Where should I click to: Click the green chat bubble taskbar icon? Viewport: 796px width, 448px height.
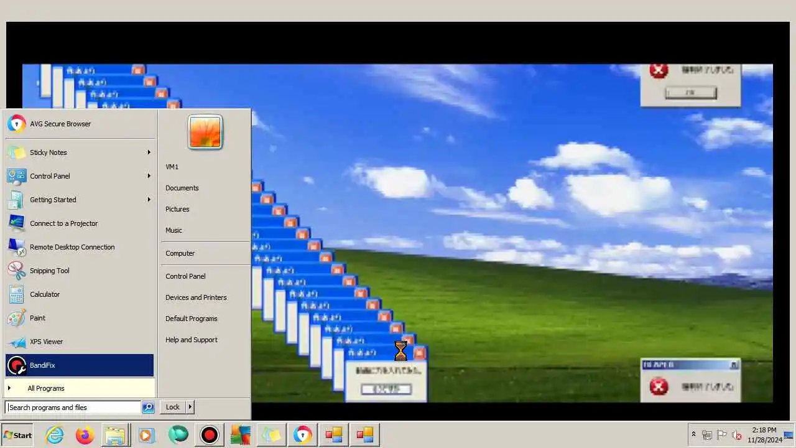tap(178, 435)
